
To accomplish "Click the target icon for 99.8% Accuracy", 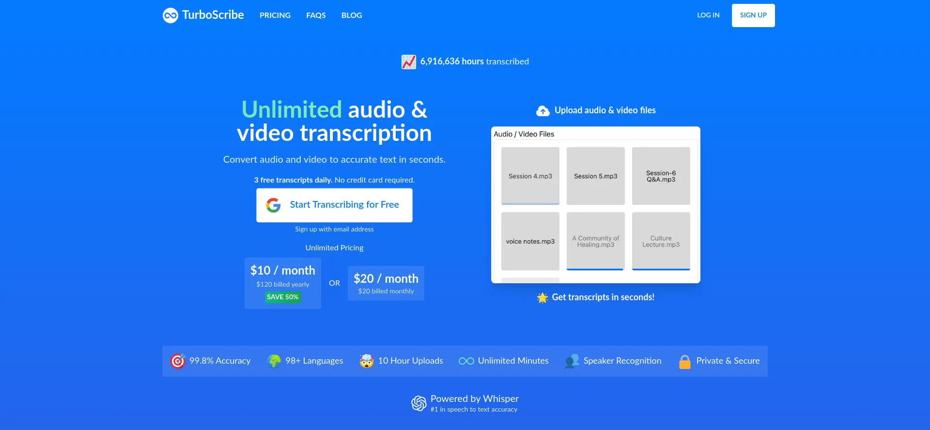I will 178,361.
